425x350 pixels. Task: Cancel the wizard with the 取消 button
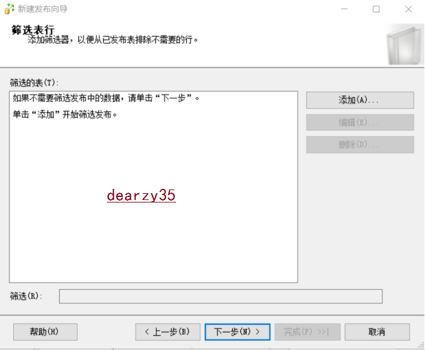[377, 332]
